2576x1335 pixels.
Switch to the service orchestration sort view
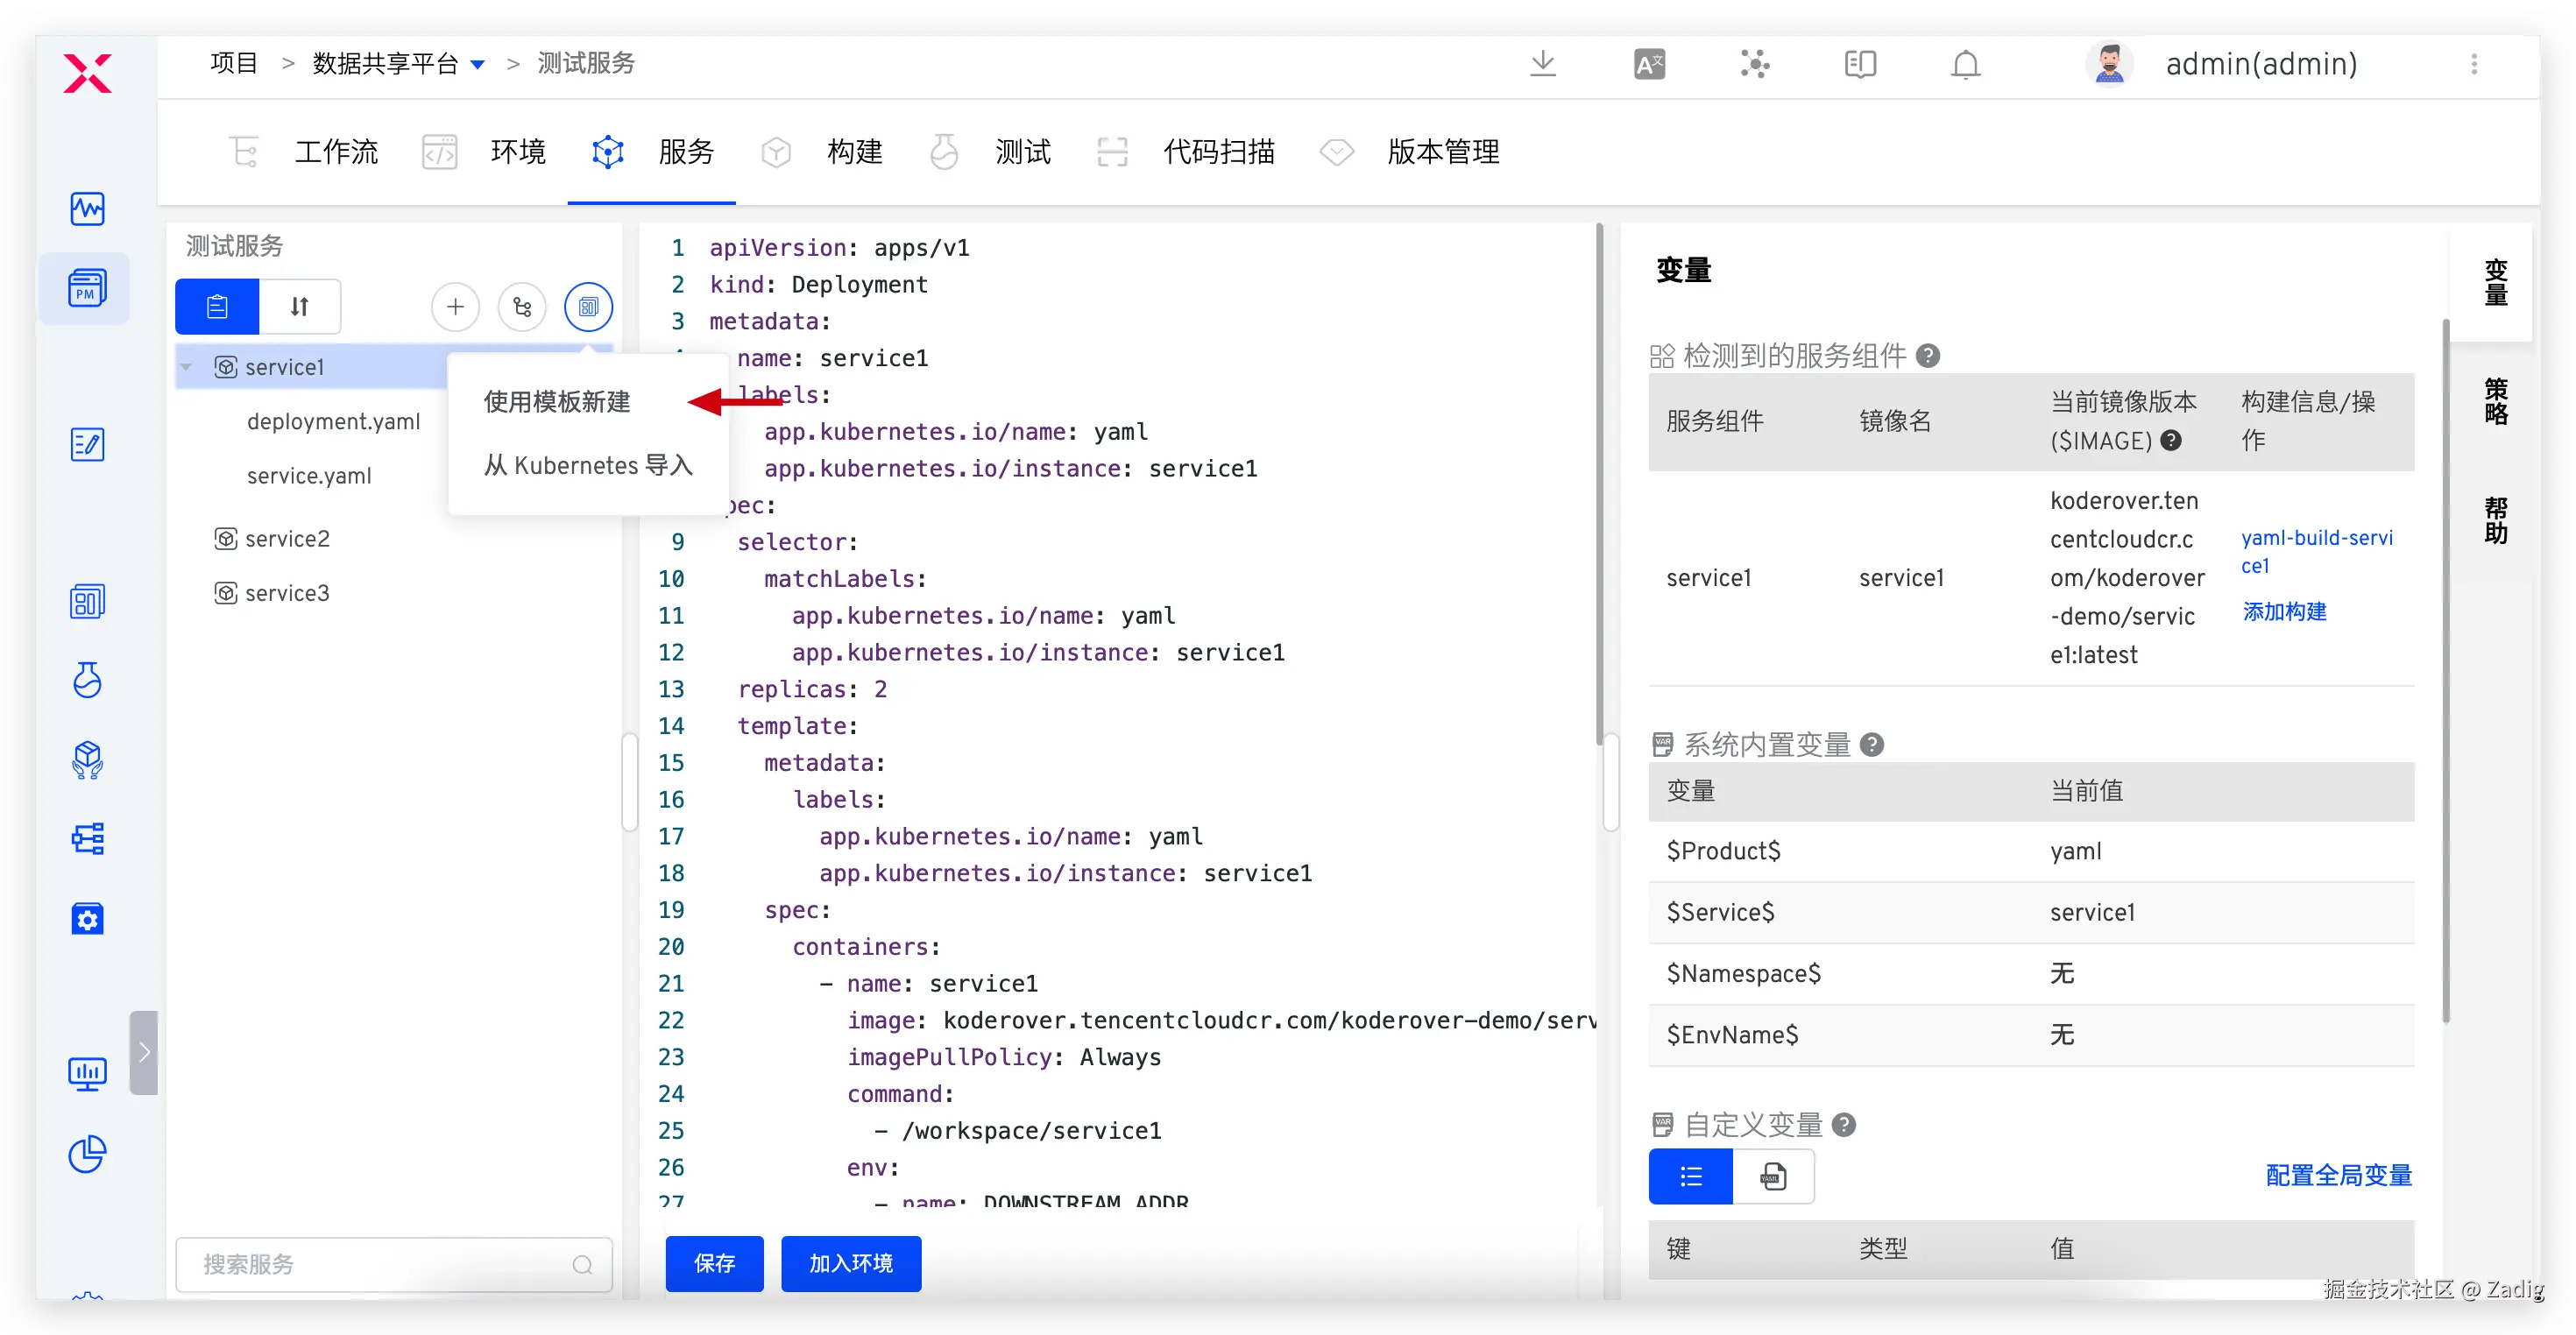click(299, 306)
